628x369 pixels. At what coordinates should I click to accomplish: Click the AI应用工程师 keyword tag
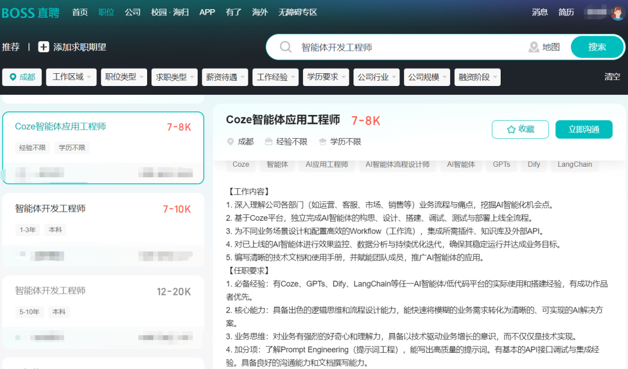[327, 164]
